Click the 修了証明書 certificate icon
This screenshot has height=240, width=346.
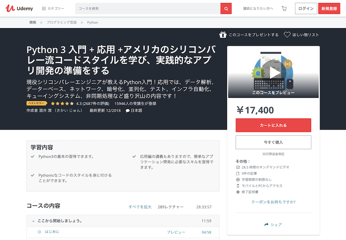[x=238, y=192]
